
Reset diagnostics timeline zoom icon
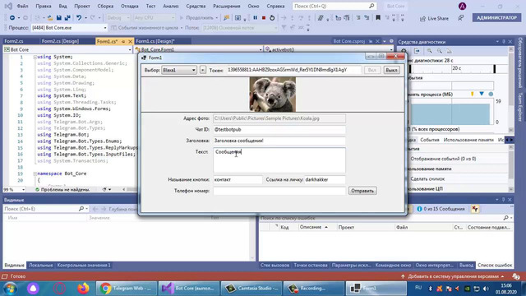(450, 51)
